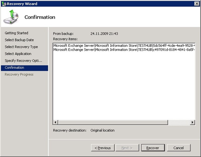The image size is (201, 157).
Task: Select the highlighted Confirmation step
Action: click(x=14, y=68)
